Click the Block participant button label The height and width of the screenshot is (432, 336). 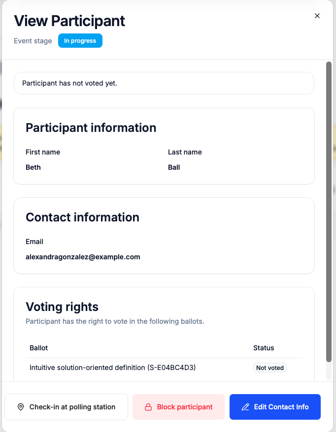point(185,407)
